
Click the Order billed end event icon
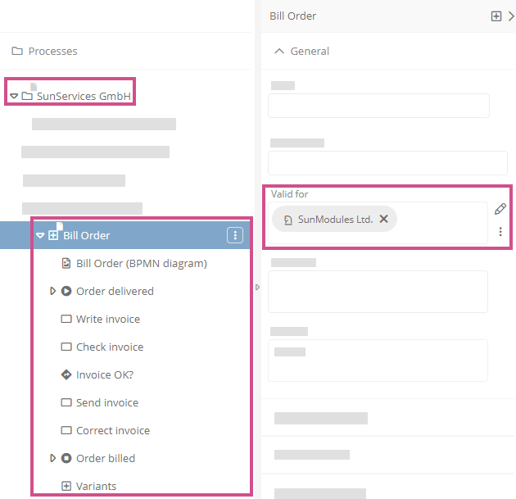tap(66, 458)
